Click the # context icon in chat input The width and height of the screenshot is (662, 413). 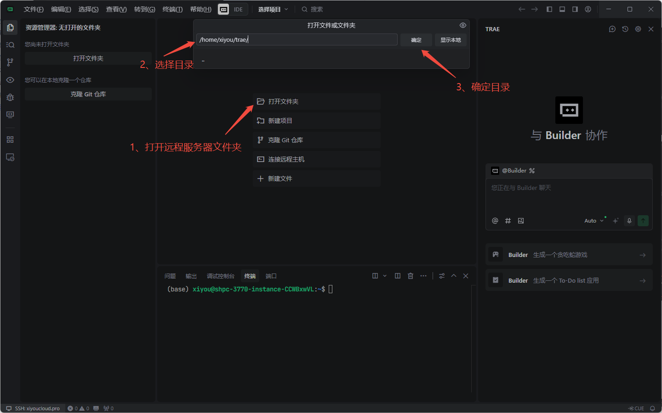(x=508, y=221)
